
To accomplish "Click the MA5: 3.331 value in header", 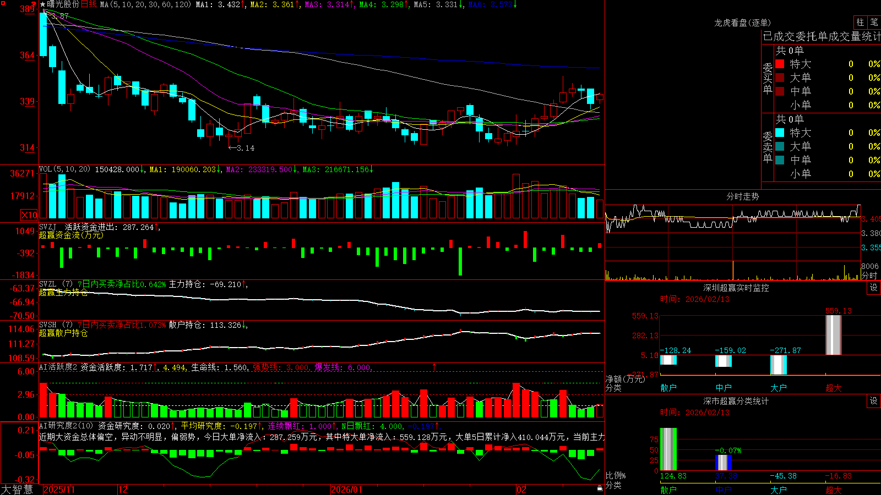I will pyautogui.click(x=438, y=4).
